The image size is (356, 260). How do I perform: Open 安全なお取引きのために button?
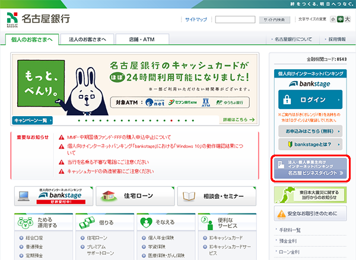(x=310, y=213)
